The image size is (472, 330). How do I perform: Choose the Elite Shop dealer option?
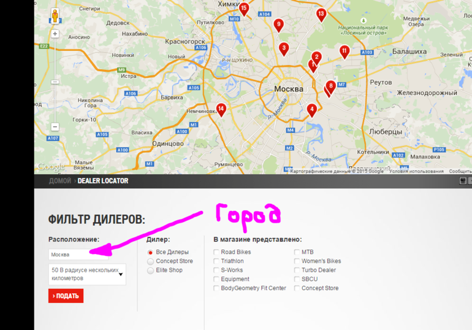click(x=151, y=271)
